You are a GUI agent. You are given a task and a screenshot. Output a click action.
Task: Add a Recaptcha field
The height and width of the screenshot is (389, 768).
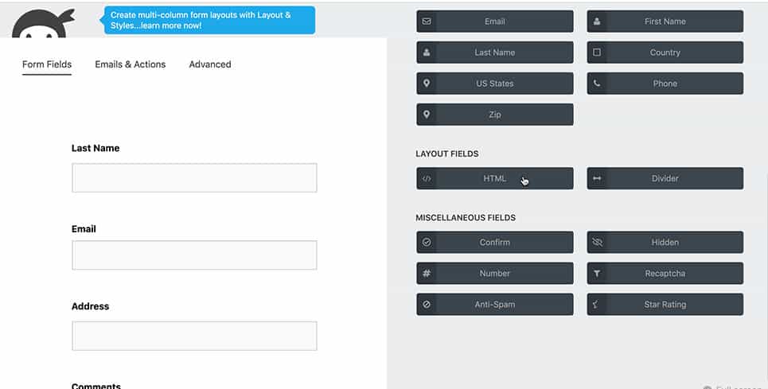665,273
